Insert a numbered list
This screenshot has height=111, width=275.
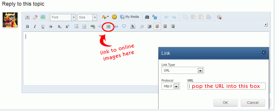click(84, 26)
